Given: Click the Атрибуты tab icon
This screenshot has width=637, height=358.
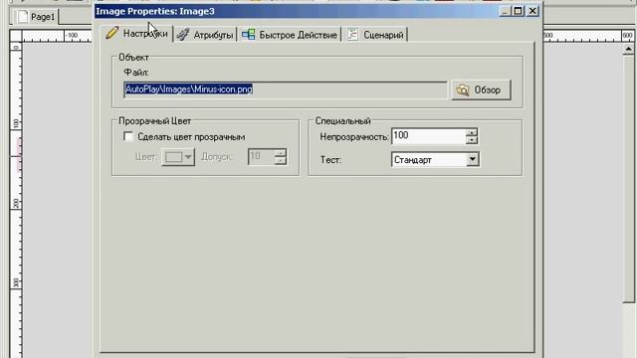Looking at the screenshot, I should (183, 35).
